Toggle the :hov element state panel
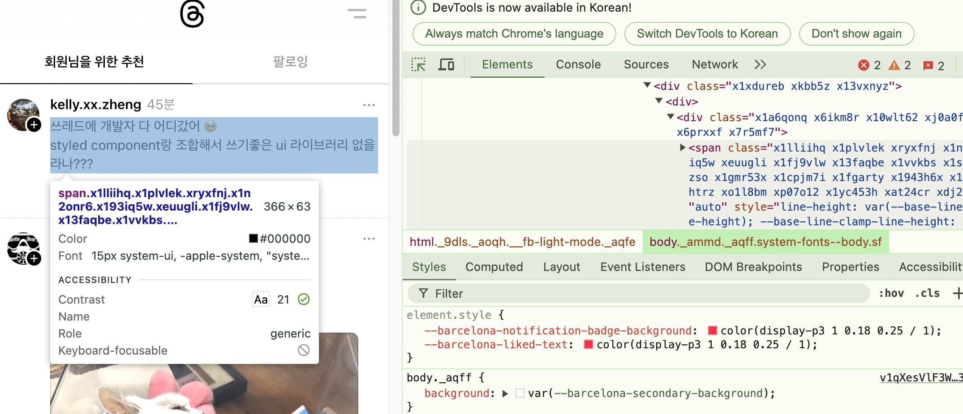This screenshot has width=963, height=414. (891, 293)
